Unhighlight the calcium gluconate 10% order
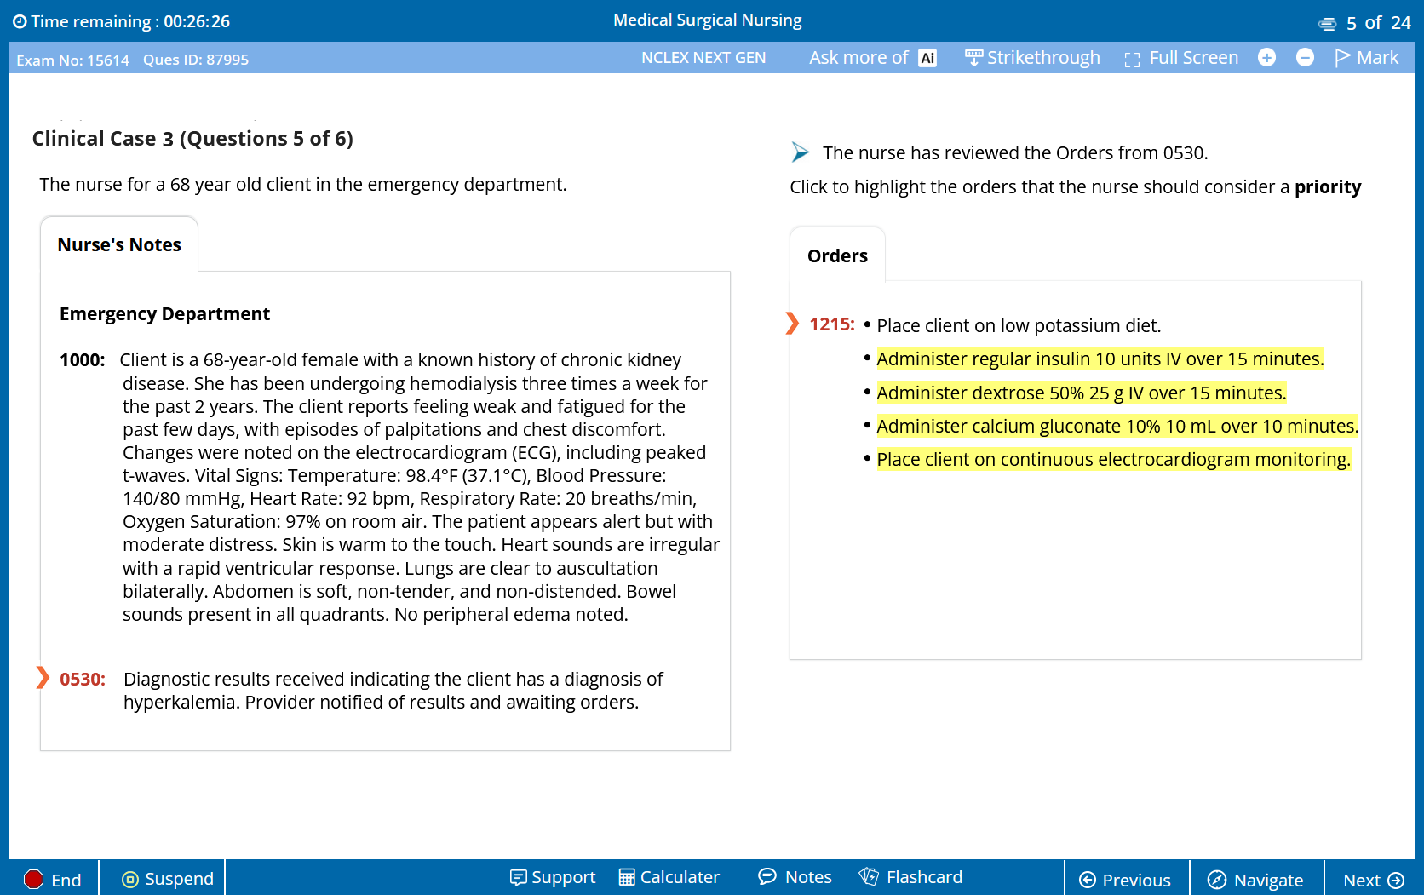 pos(1117,426)
